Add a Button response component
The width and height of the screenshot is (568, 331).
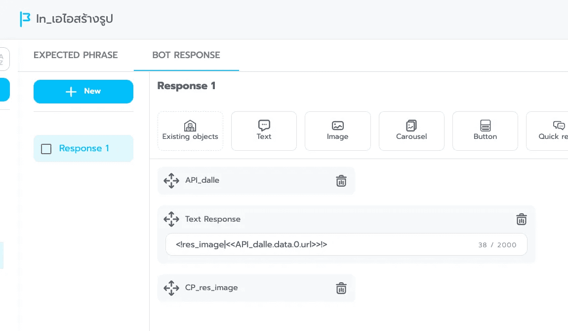click(x=485, y=131)
